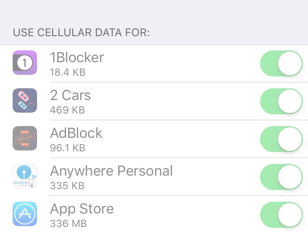The width and height of the screenshot is (308, 232).
Task: Tap the Anywhere Personal bank icon
Action: coord(25,176)
